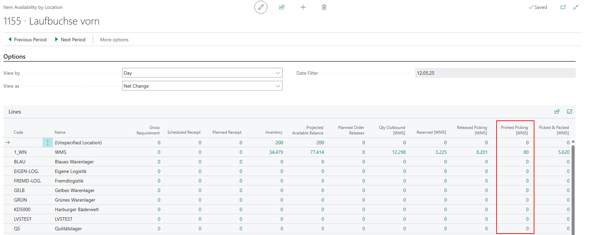Open page in new window icon
590x235 pixels.
[563, 7]
